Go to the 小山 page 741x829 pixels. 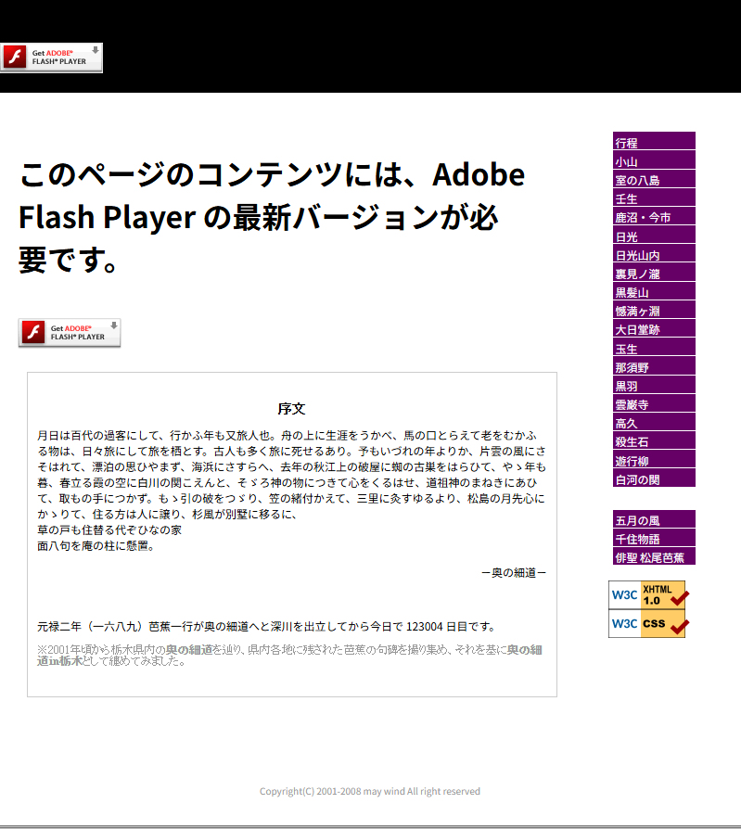point(653,161)
